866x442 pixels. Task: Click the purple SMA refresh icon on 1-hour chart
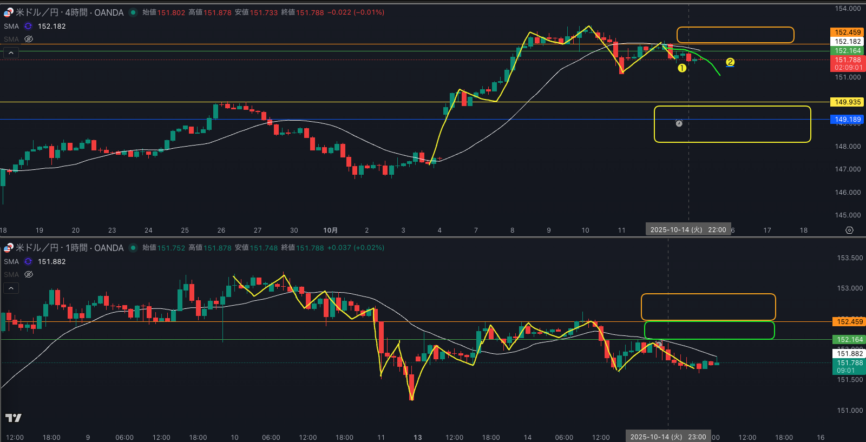28,261
